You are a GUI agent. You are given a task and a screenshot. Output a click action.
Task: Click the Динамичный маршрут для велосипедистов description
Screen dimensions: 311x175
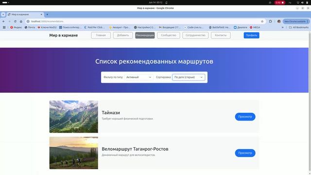tap(128, 155)
